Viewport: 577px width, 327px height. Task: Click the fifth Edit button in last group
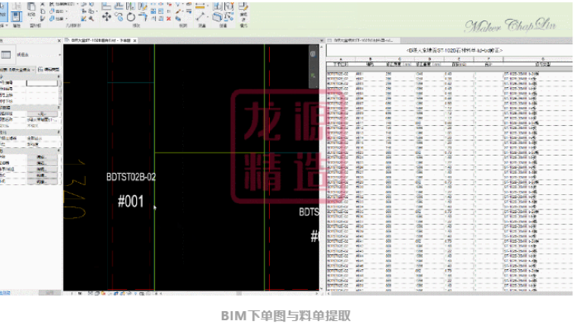tap(41, 181)
